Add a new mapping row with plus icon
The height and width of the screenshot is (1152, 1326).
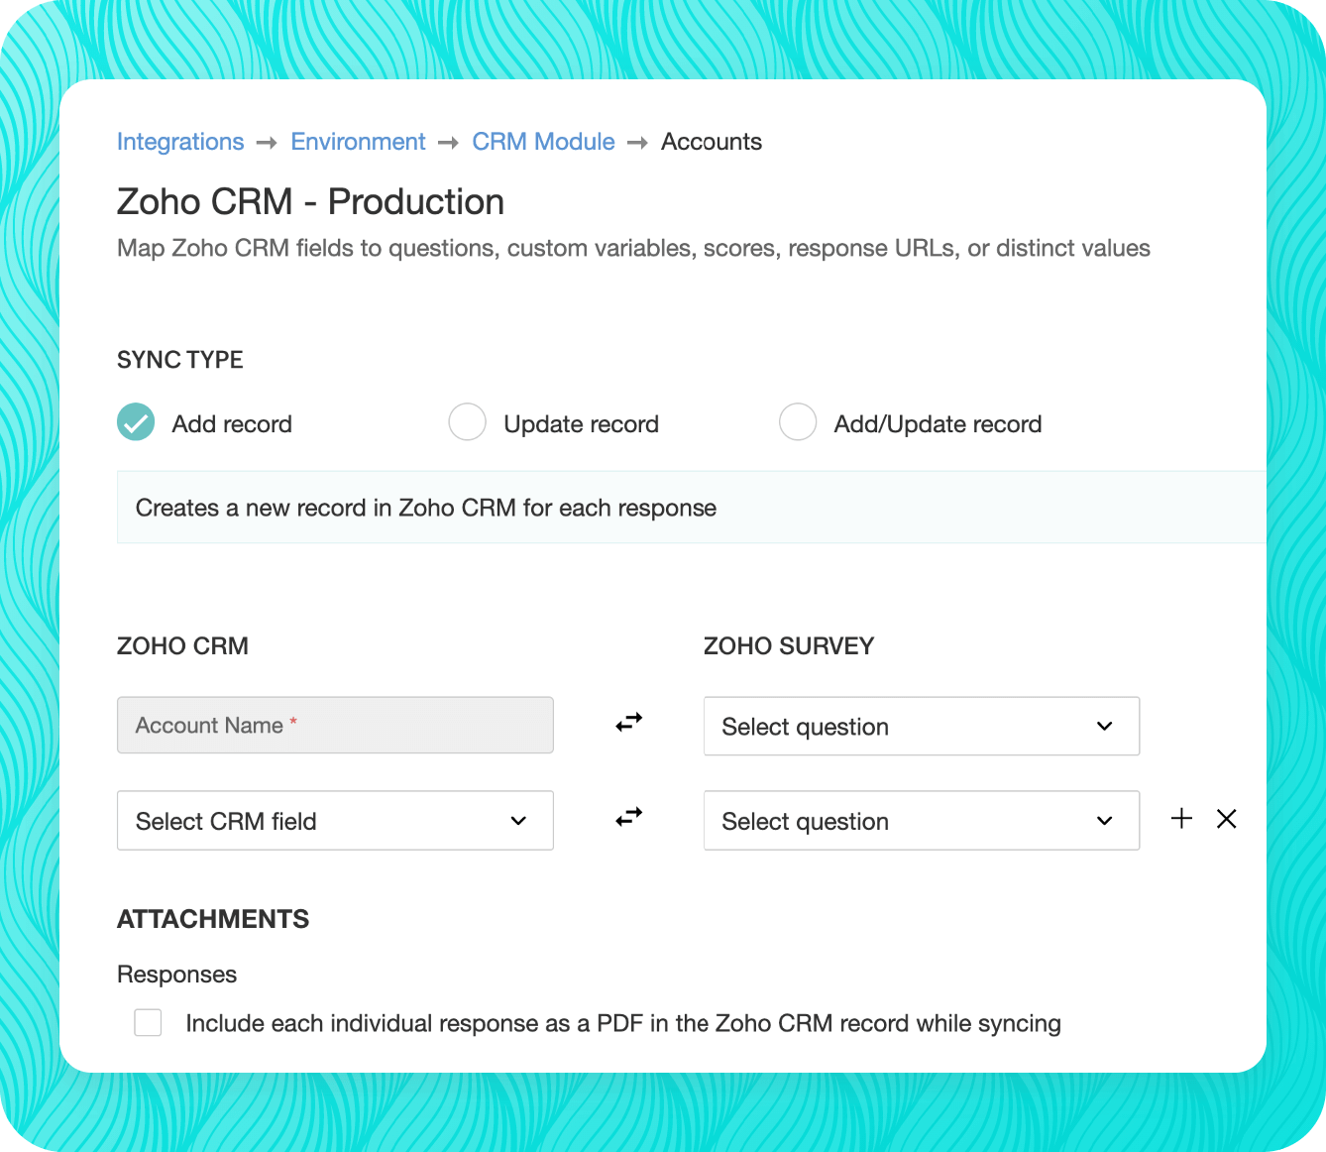[x=1181, y=818]
